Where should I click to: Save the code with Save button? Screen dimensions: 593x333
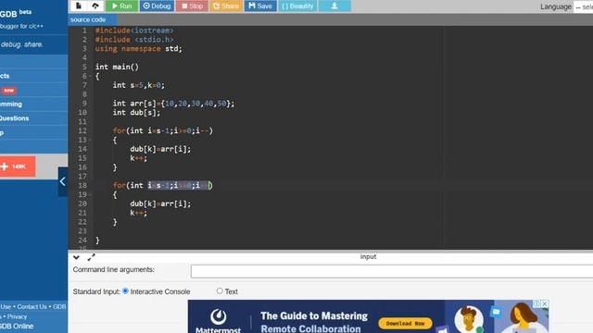260,6
